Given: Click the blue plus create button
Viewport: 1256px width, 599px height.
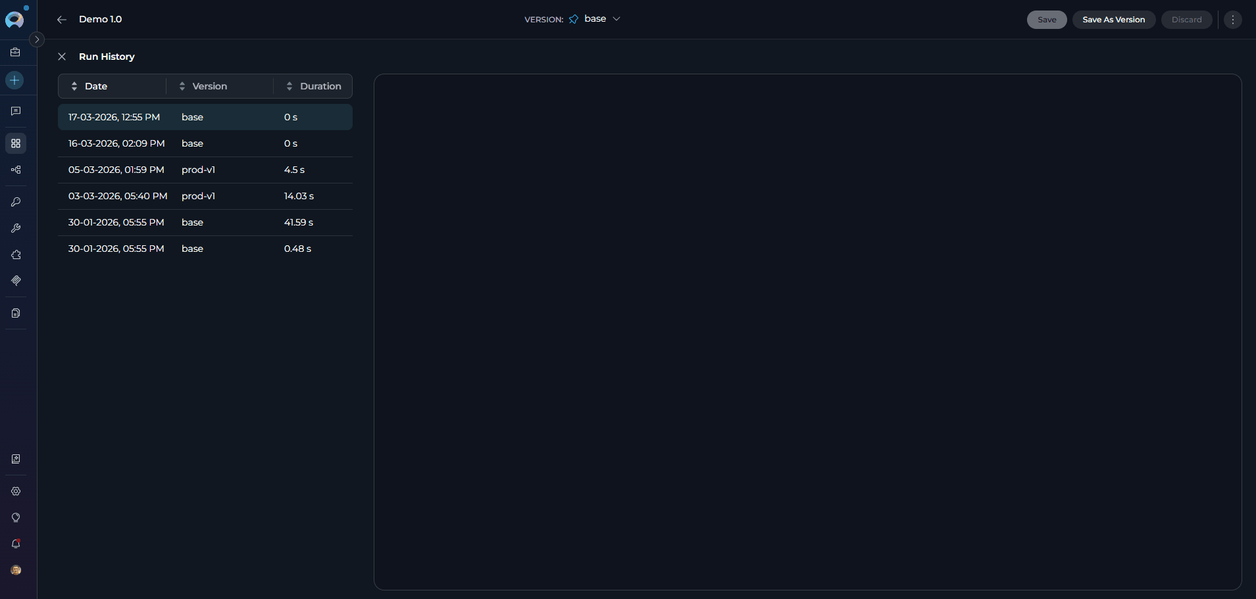Looking at the screenshot, I should pyautogui.click(x=14, y=80).
